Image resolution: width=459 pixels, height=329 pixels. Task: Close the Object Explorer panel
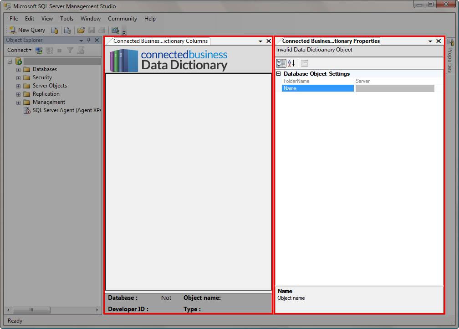(x=97, y=40)
